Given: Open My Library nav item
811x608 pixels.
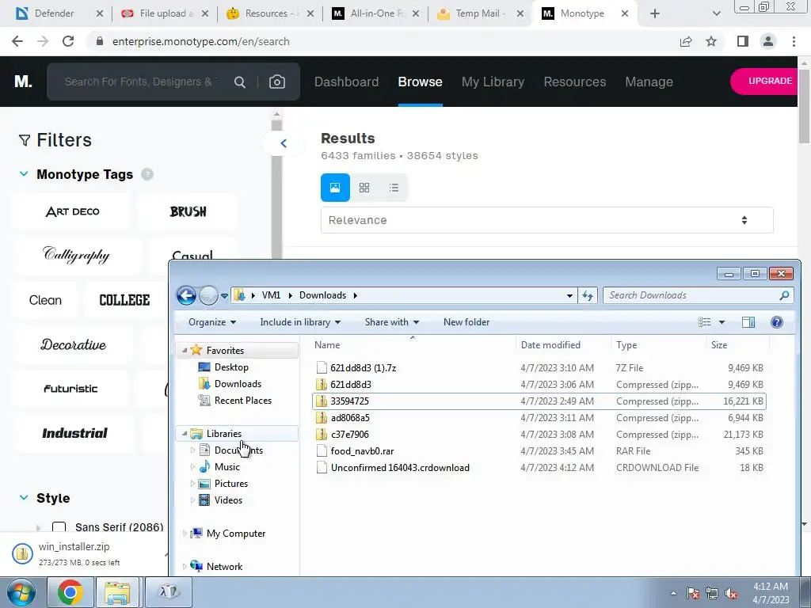Looking at the screenshot, I should pos(493,82).
